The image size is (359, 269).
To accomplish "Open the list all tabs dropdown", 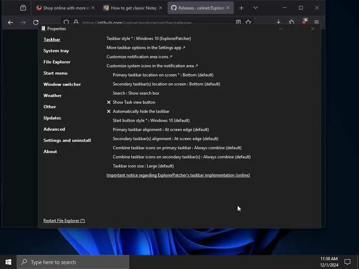I will coord(256,8).
